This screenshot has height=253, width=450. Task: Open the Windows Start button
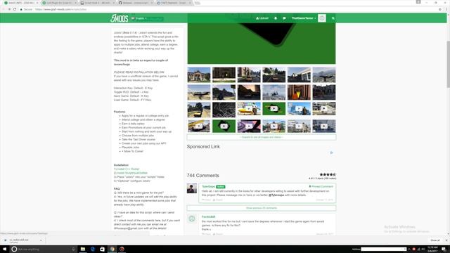point(5,249)
